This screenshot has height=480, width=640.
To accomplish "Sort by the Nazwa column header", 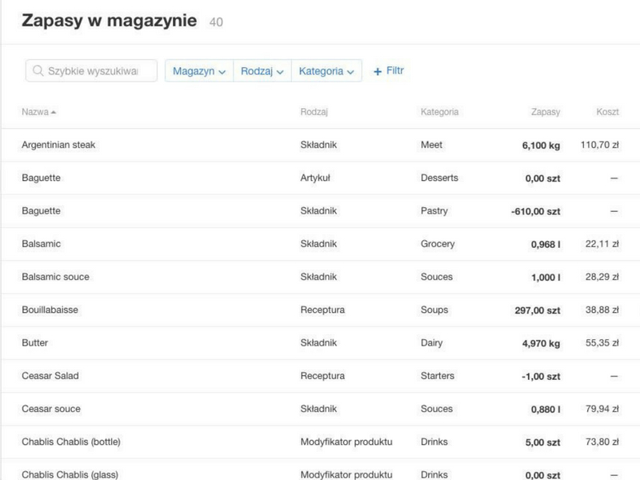I will 38,112.
